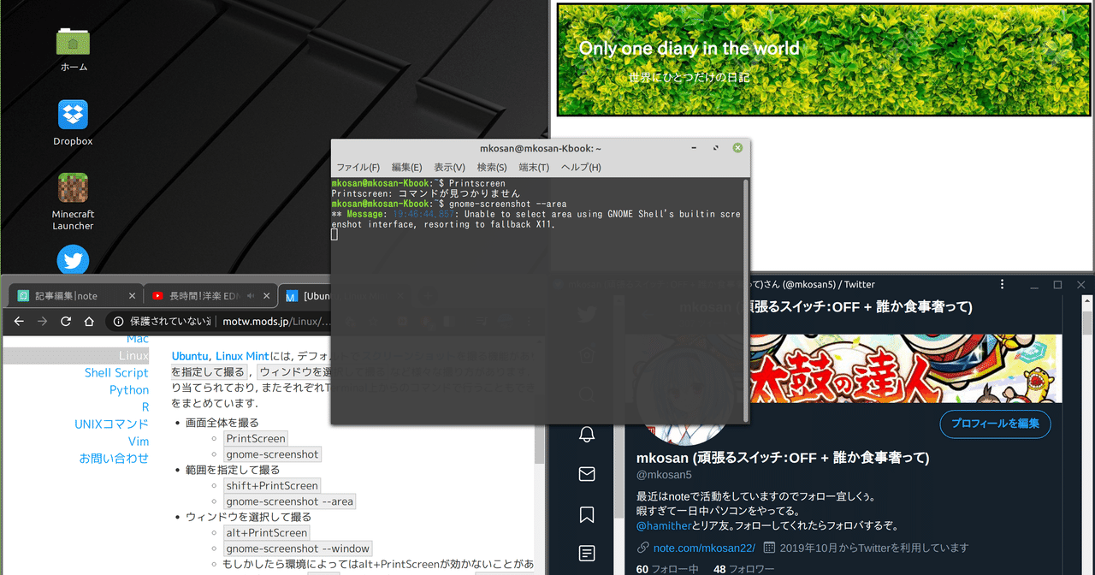Open the Mac sidebar link
This screenshot has height=575, width=1095.
pyautogui.click(x=137, y=339)
